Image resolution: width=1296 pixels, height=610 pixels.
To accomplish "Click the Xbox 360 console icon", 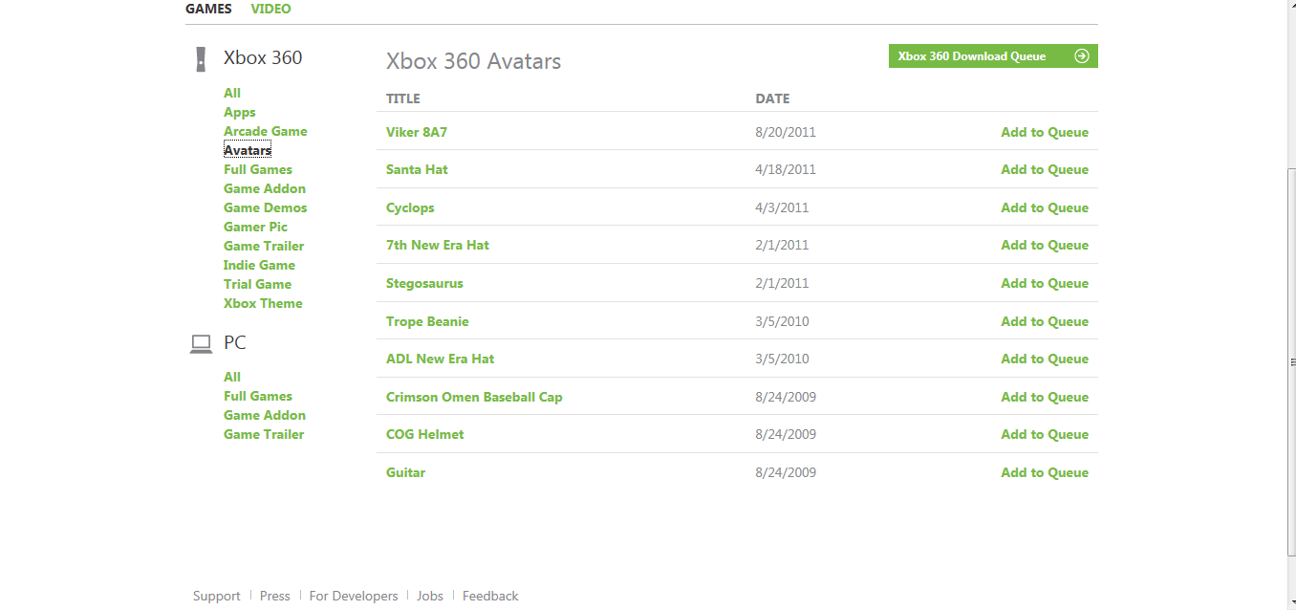I will pyautogui.click(x=200, y=59).
